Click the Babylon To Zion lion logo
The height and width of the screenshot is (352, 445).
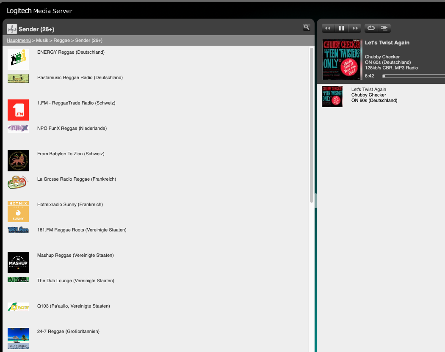click(x=18, y=160)
